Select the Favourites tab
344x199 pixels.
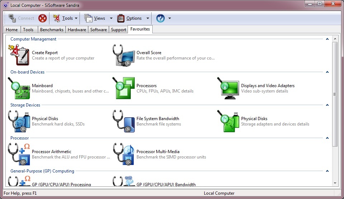[x=140, y=29]
